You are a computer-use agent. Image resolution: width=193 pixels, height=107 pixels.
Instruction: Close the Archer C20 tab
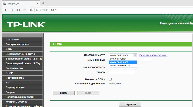pos(37,4)
